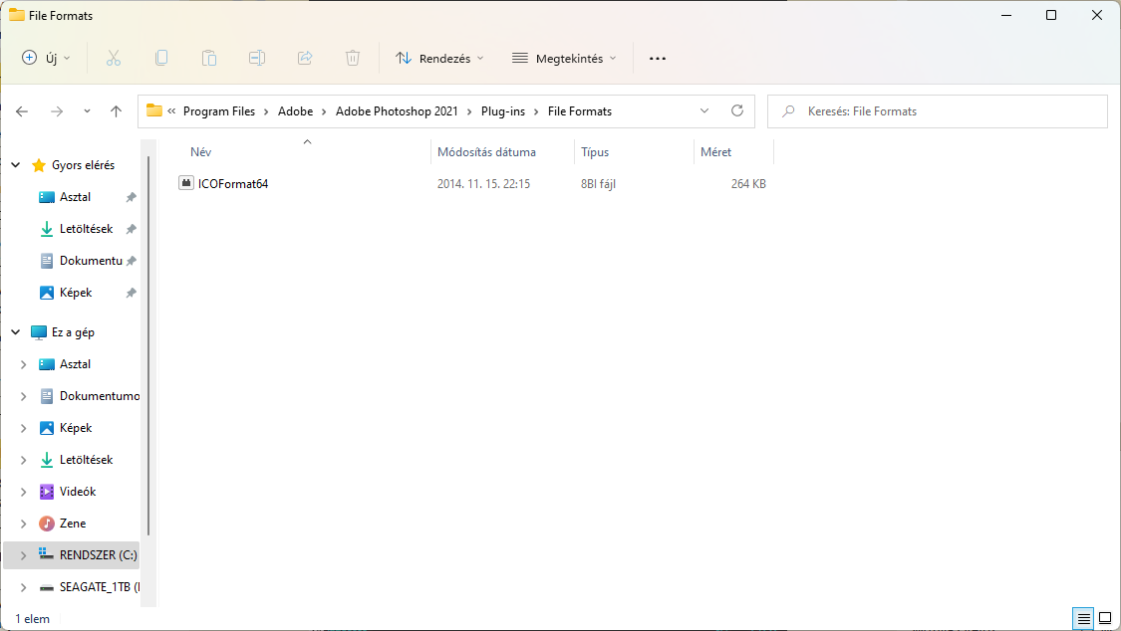1121x631 pixels.
Task: Click the Rename icon in toolbar
Action: 257,58
